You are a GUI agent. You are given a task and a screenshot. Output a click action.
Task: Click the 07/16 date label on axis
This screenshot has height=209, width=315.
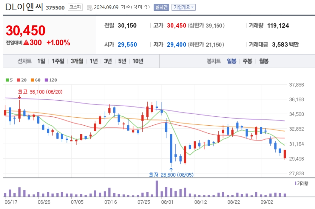pos(110,202)
